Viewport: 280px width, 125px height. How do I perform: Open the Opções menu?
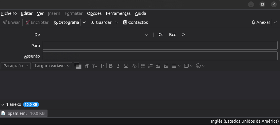click(94, 13)
